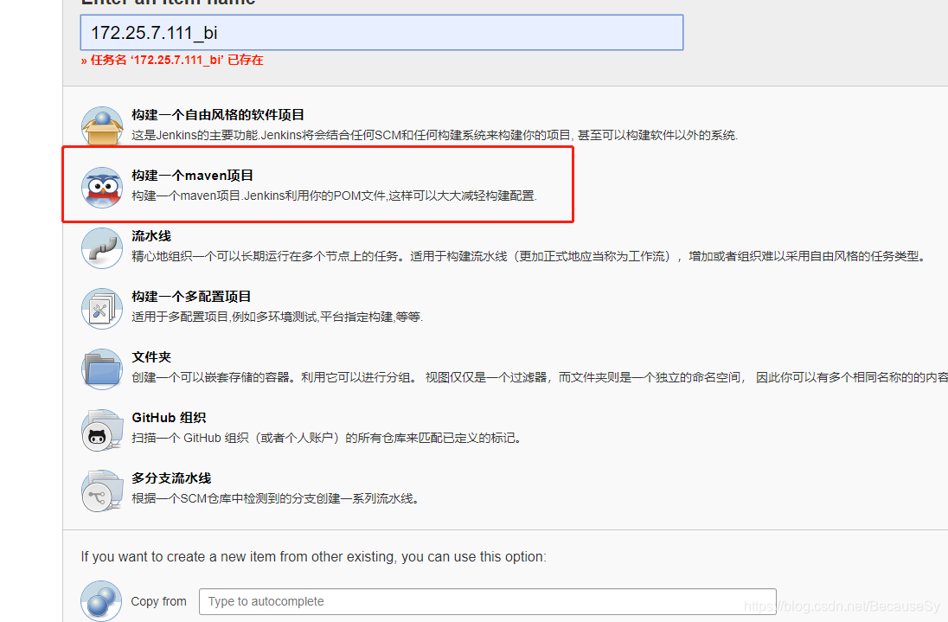Viewport: 948px width, 622px height.
Task: Click the Copy from autocomplete field
Action: 487,601
